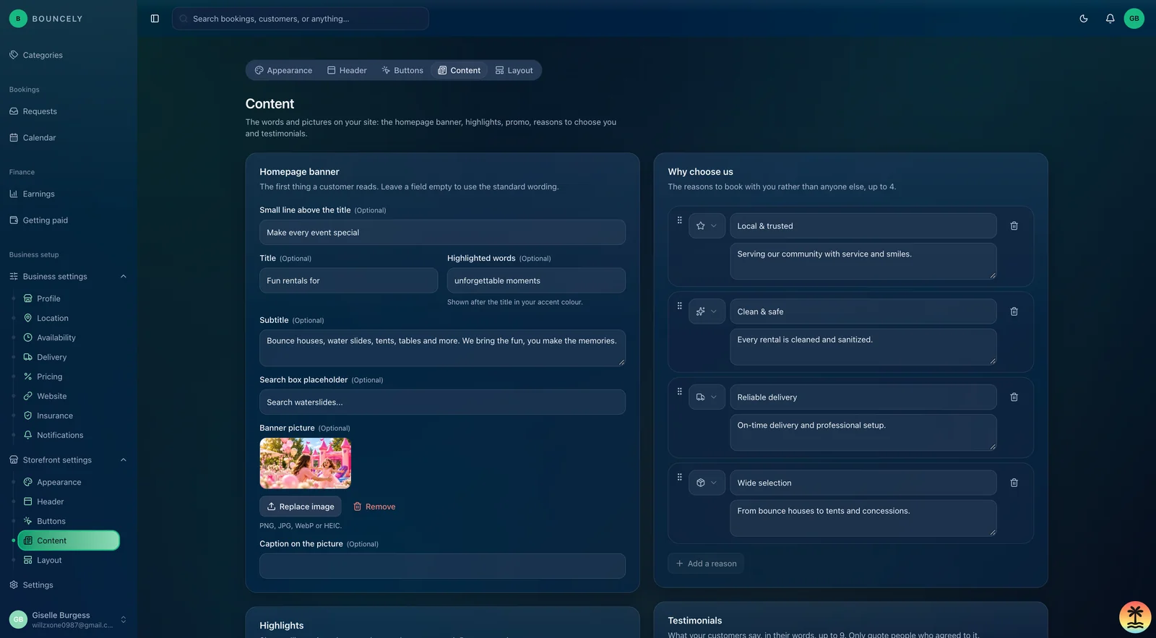Go to Pricing settings
The height and width of the screenshot is (638, 1156).
pos(49,376)
